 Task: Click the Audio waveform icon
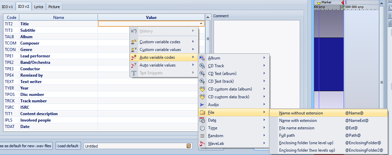click(202, 105)
